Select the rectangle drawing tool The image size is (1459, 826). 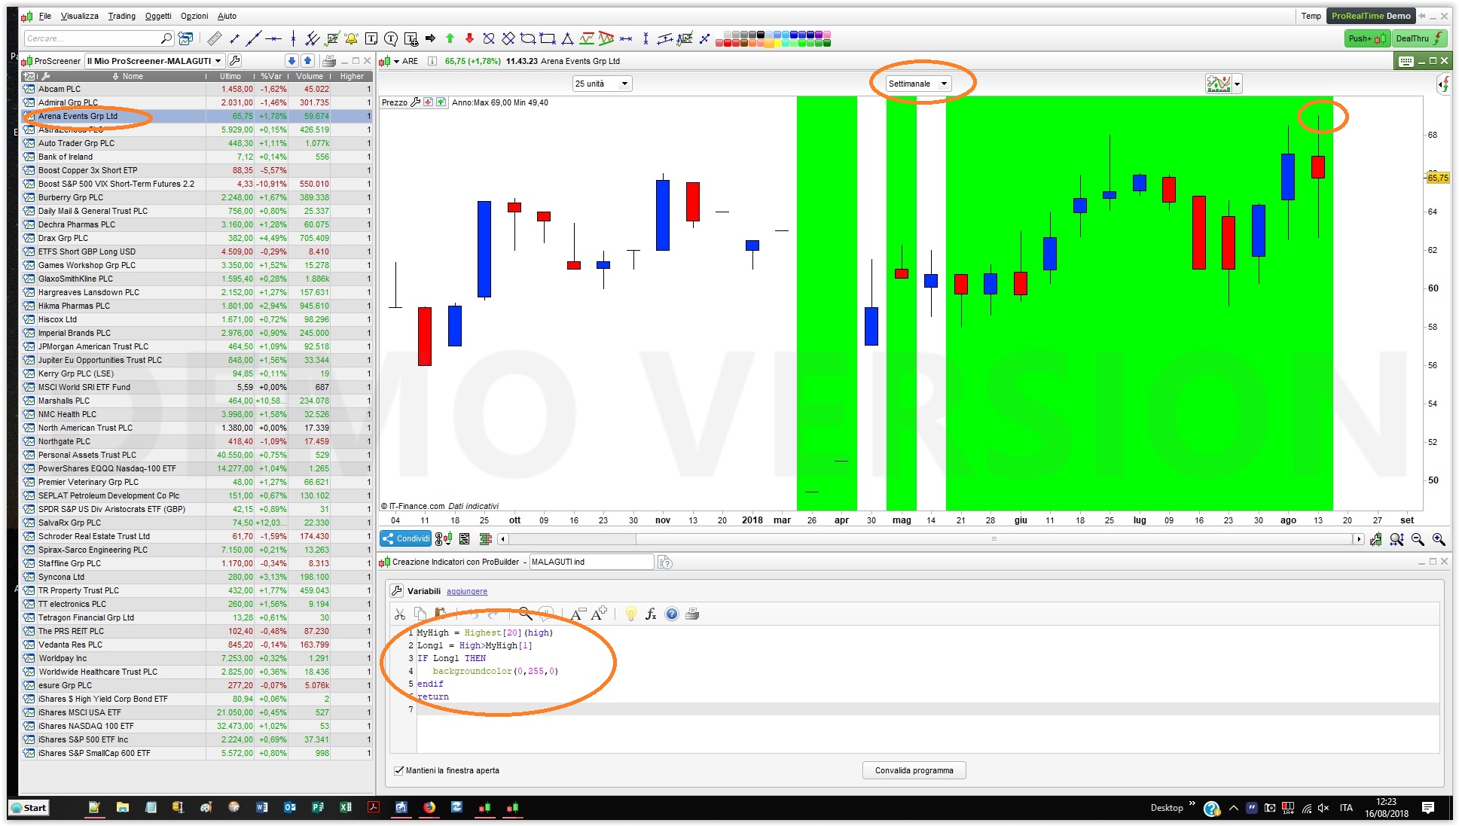click(548, 38)
